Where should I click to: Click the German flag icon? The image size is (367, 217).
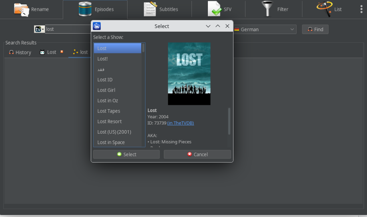pyautogui.click(x=237, y=30)
